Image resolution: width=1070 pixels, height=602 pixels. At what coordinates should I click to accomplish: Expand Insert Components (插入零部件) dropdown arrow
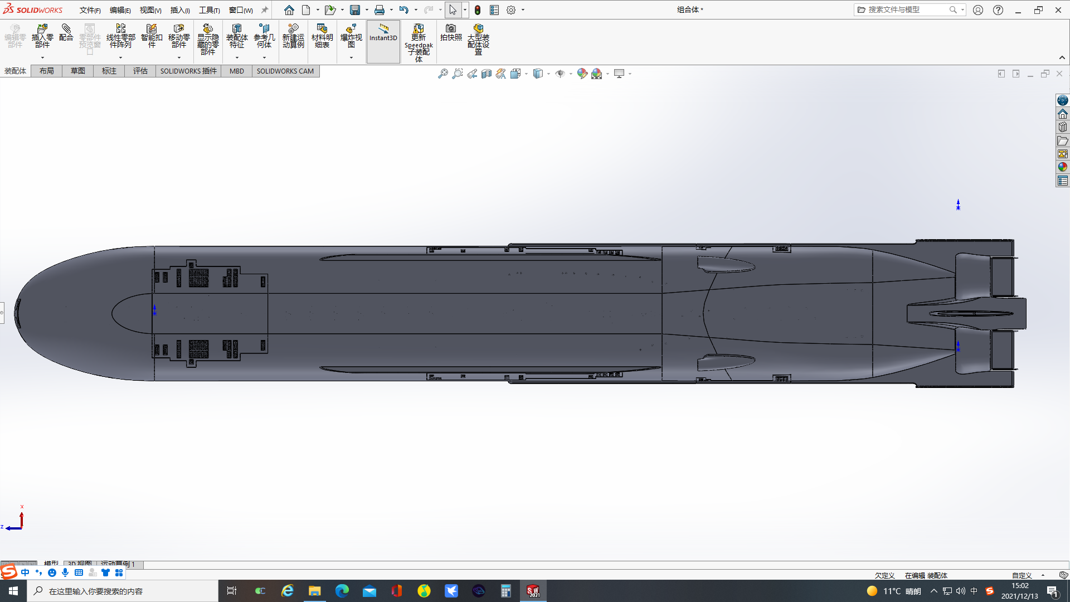point(42,58)
